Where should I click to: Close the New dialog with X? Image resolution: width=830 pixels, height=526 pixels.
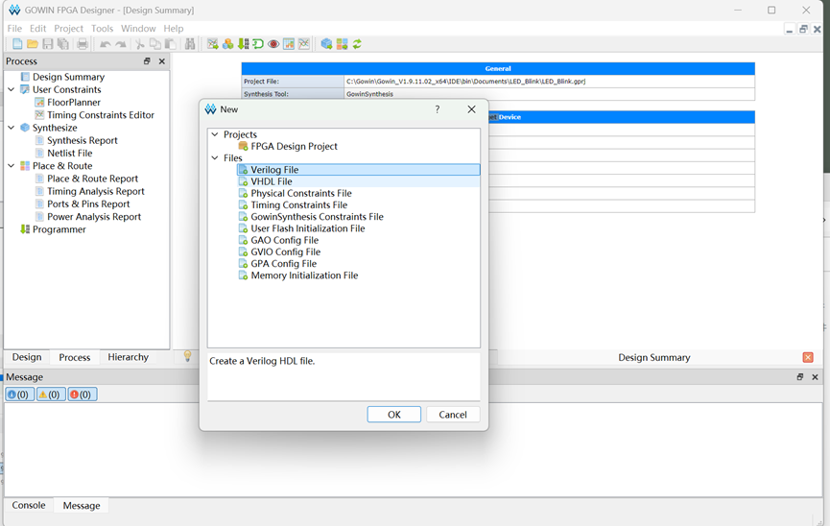(471, 109)
